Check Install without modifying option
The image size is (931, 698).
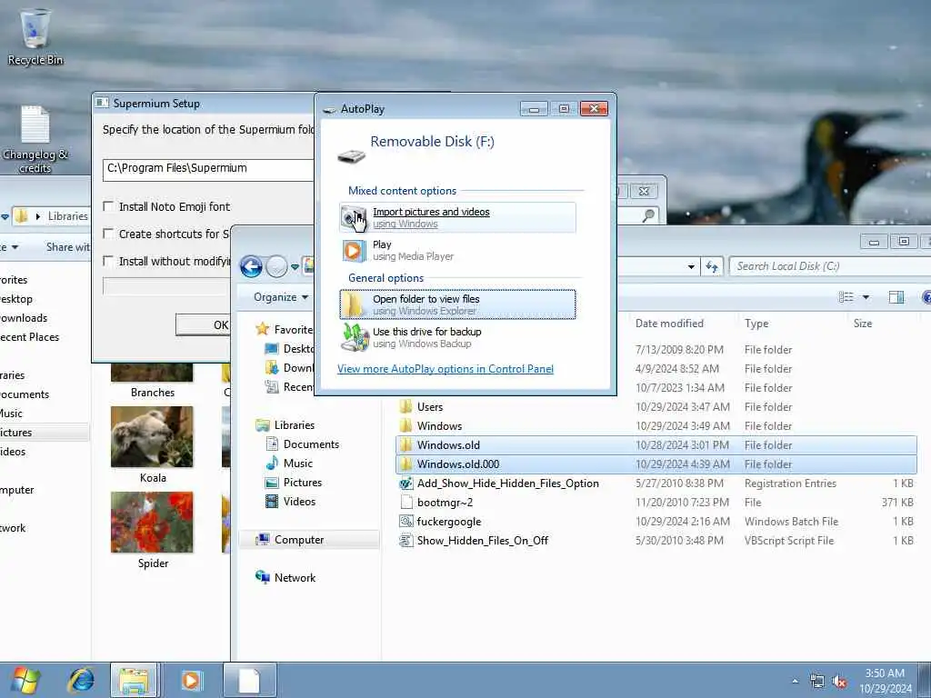click(108, 261)
